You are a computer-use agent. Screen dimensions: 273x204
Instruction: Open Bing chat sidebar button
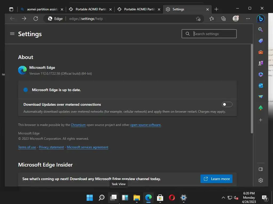(261, 19)
